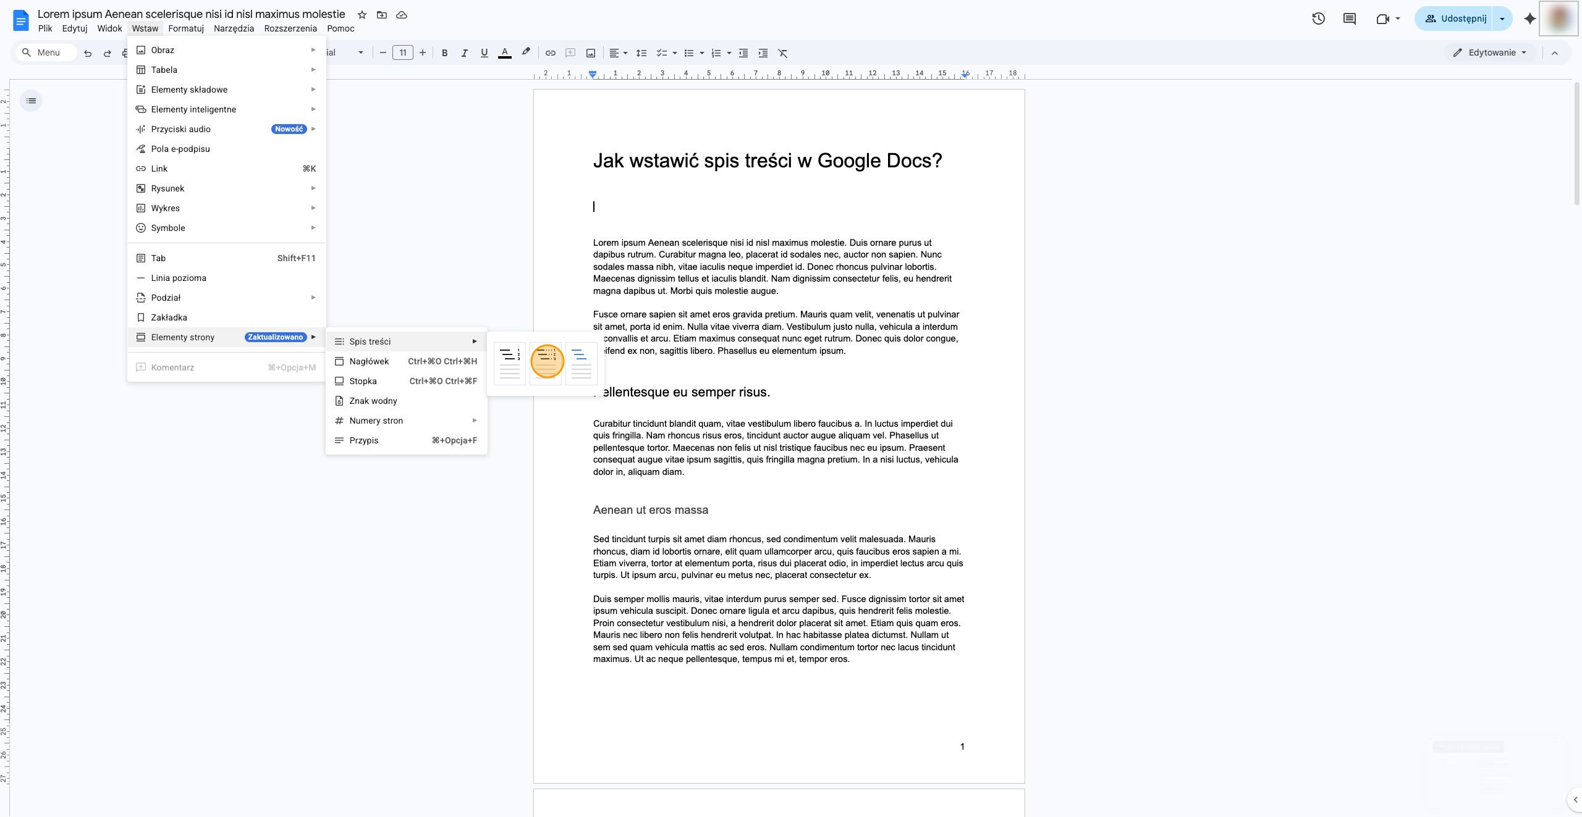Click the move to folder icon
Viewport: 1582px width, 817px height.
point(382,15)
